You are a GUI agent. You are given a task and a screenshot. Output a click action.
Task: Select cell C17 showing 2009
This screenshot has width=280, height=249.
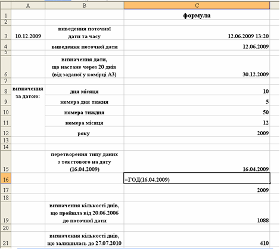(x=197, y=189)
